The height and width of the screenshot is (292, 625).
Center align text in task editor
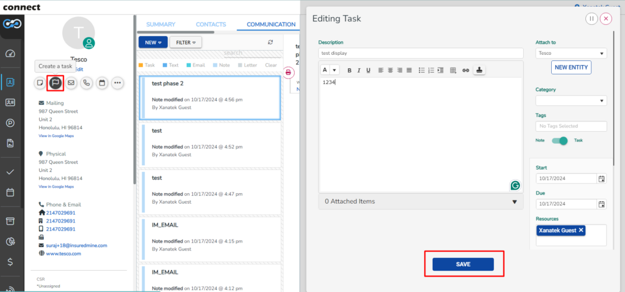(x=390, y=71)
